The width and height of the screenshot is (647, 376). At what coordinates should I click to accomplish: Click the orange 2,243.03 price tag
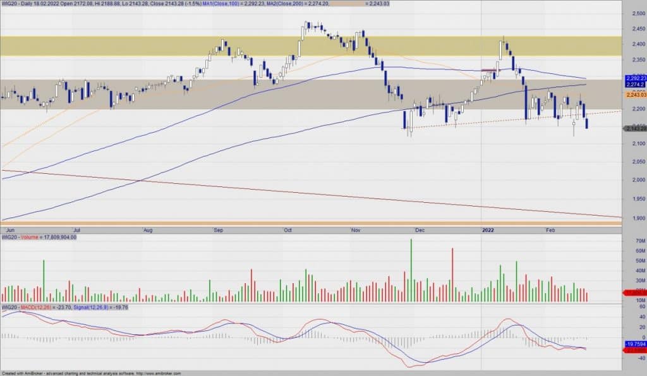[634, 95]
